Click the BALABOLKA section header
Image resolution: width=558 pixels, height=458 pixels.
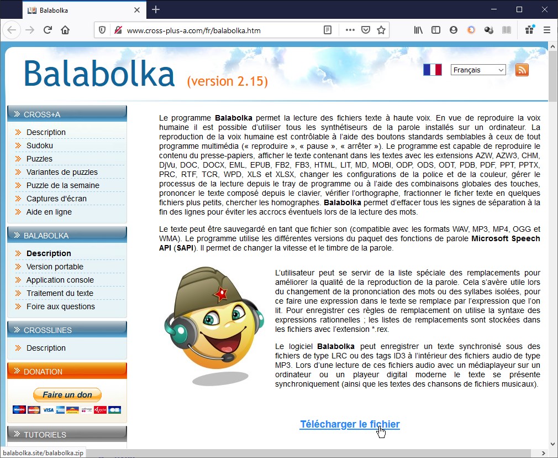[67, 235]
